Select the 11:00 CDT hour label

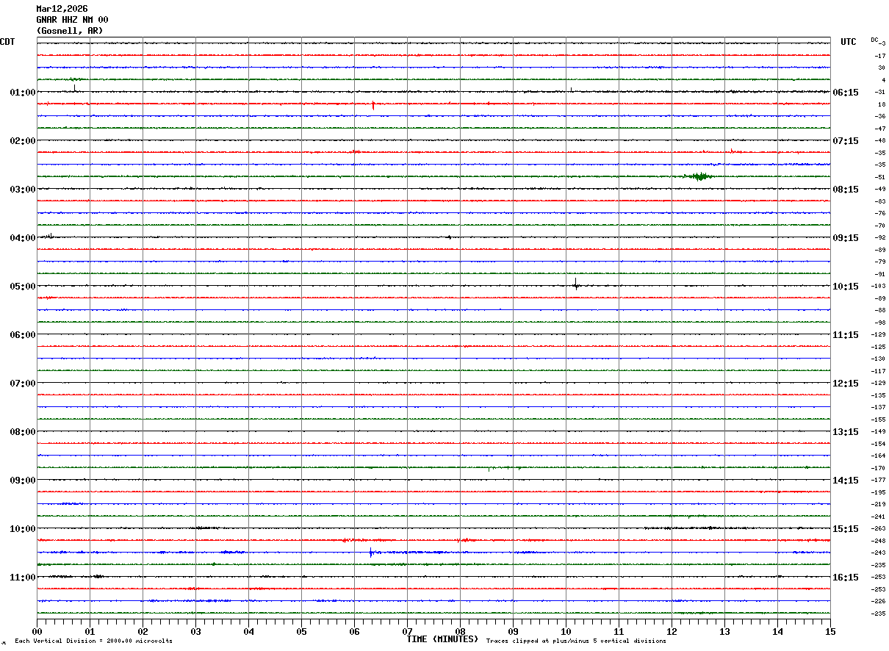pos(23,578)
